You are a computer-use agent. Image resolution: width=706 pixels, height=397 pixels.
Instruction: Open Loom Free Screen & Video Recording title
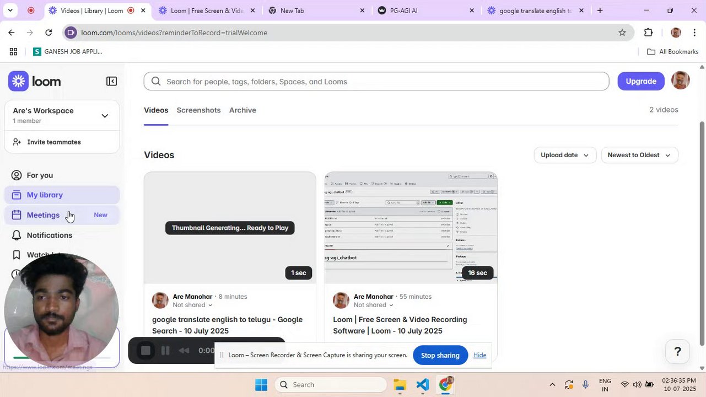[400, 325]
